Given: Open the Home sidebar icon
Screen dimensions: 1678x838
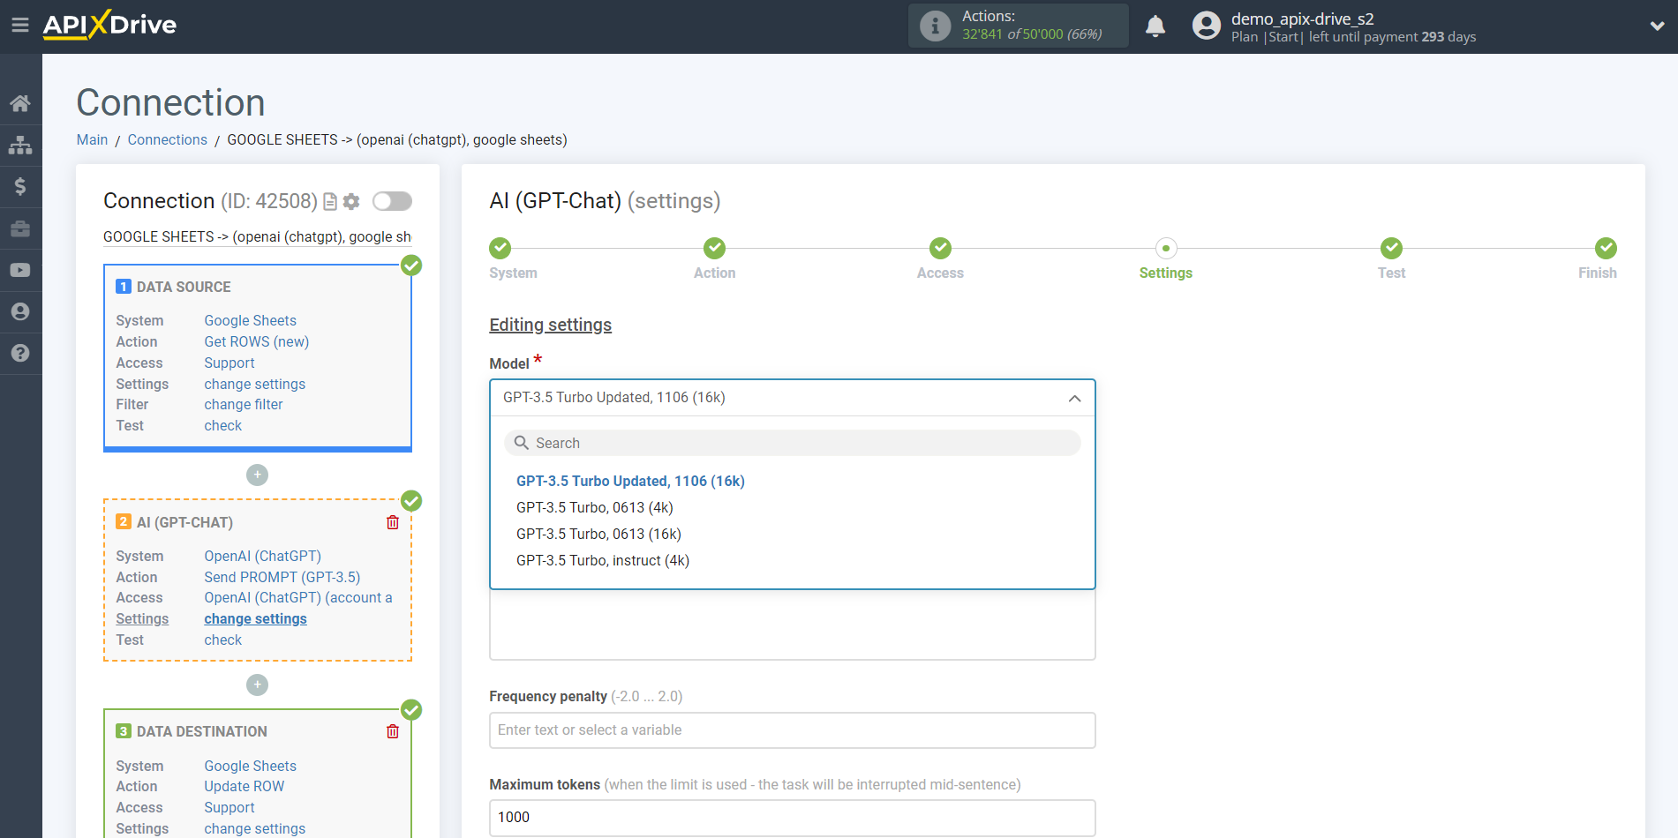Looking at the screenshot, I should tap(20, 103).
